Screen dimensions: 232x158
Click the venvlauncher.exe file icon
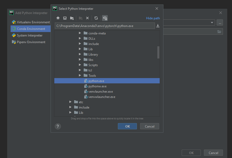pyautogui.click(x=86, y=92)
